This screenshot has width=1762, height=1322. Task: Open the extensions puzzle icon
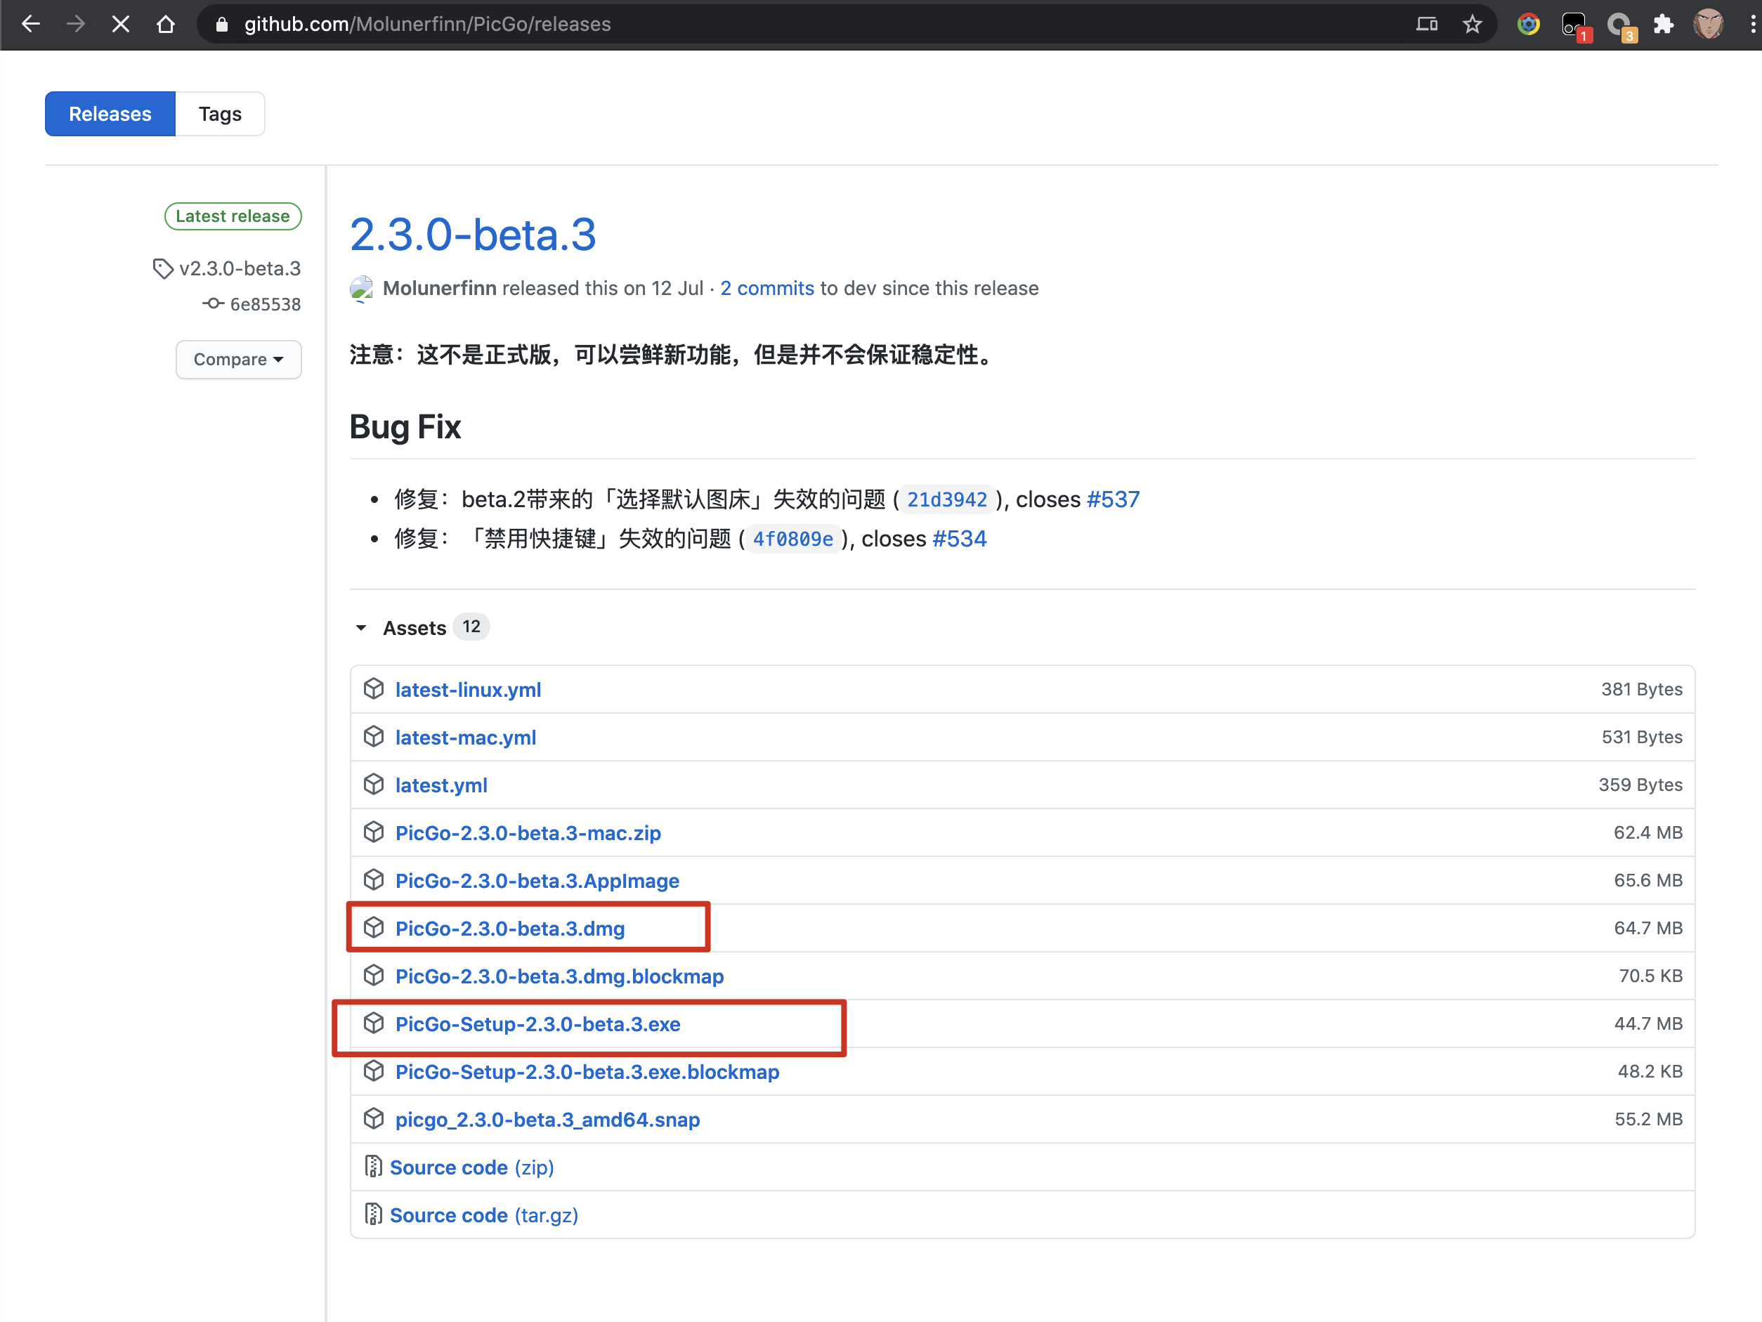coord(1662,24)
